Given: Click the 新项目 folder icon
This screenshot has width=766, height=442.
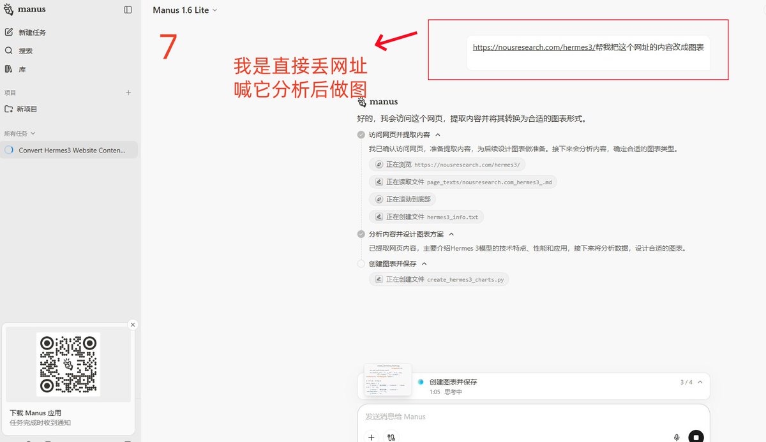Looking at the screenshot, I should 9,109.
